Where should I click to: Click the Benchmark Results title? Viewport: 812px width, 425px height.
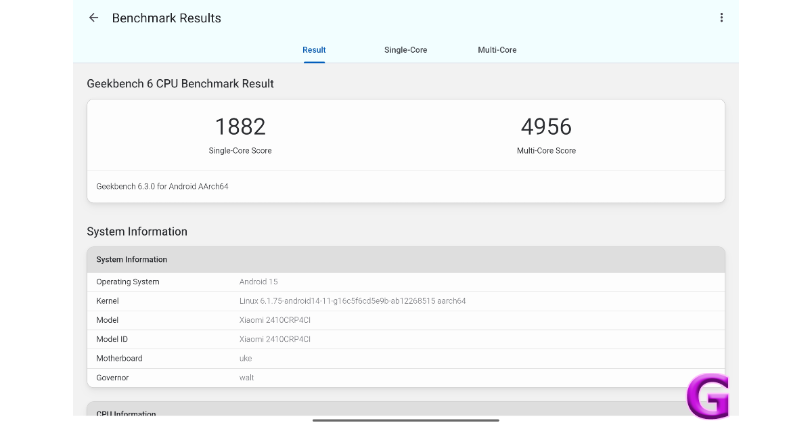point(166,18)
